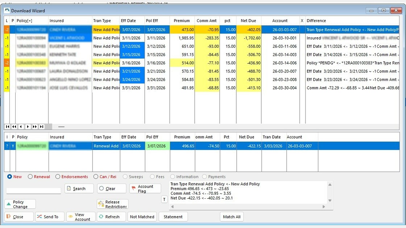Screen dimensions: 406x228
Task: Maximize the Download Wizard window
Action: pos(384,10)
